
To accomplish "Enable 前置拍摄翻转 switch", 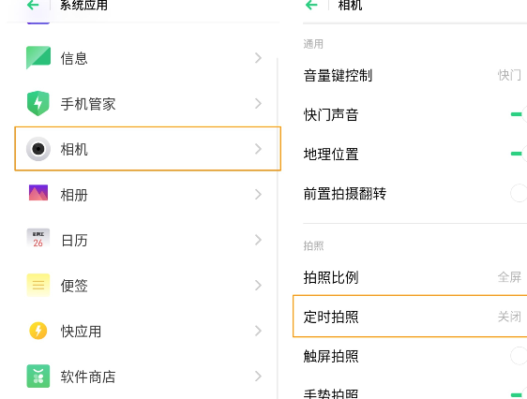I will pos(519,193).
